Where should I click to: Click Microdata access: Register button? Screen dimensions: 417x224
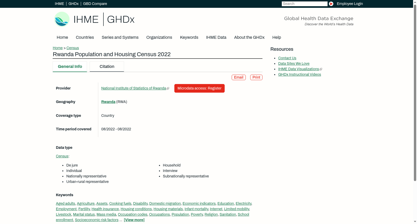(199, 88)
